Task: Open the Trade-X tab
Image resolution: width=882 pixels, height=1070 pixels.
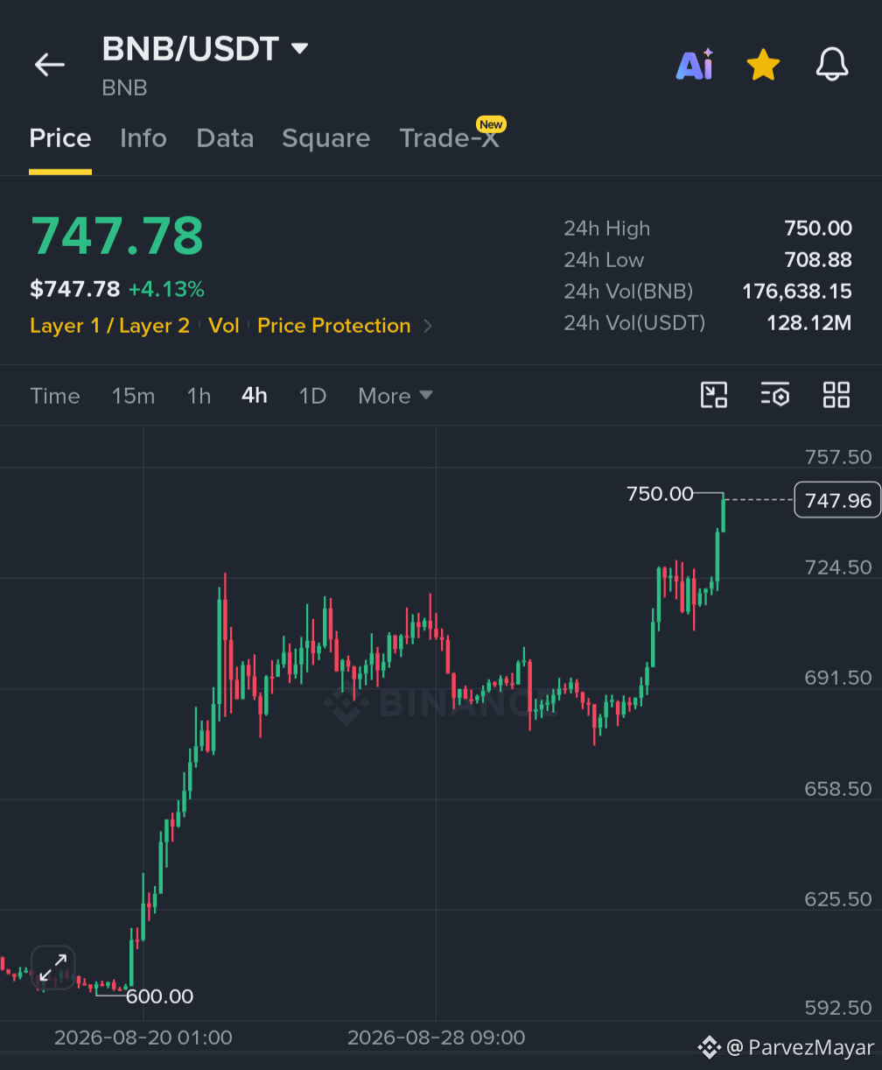Action: pyautogui.click(x=450, y=138)
